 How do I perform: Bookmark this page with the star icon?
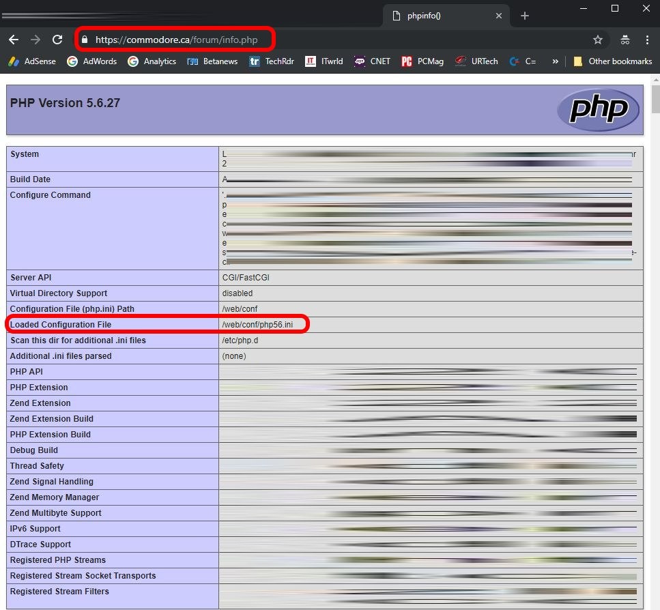598,40
